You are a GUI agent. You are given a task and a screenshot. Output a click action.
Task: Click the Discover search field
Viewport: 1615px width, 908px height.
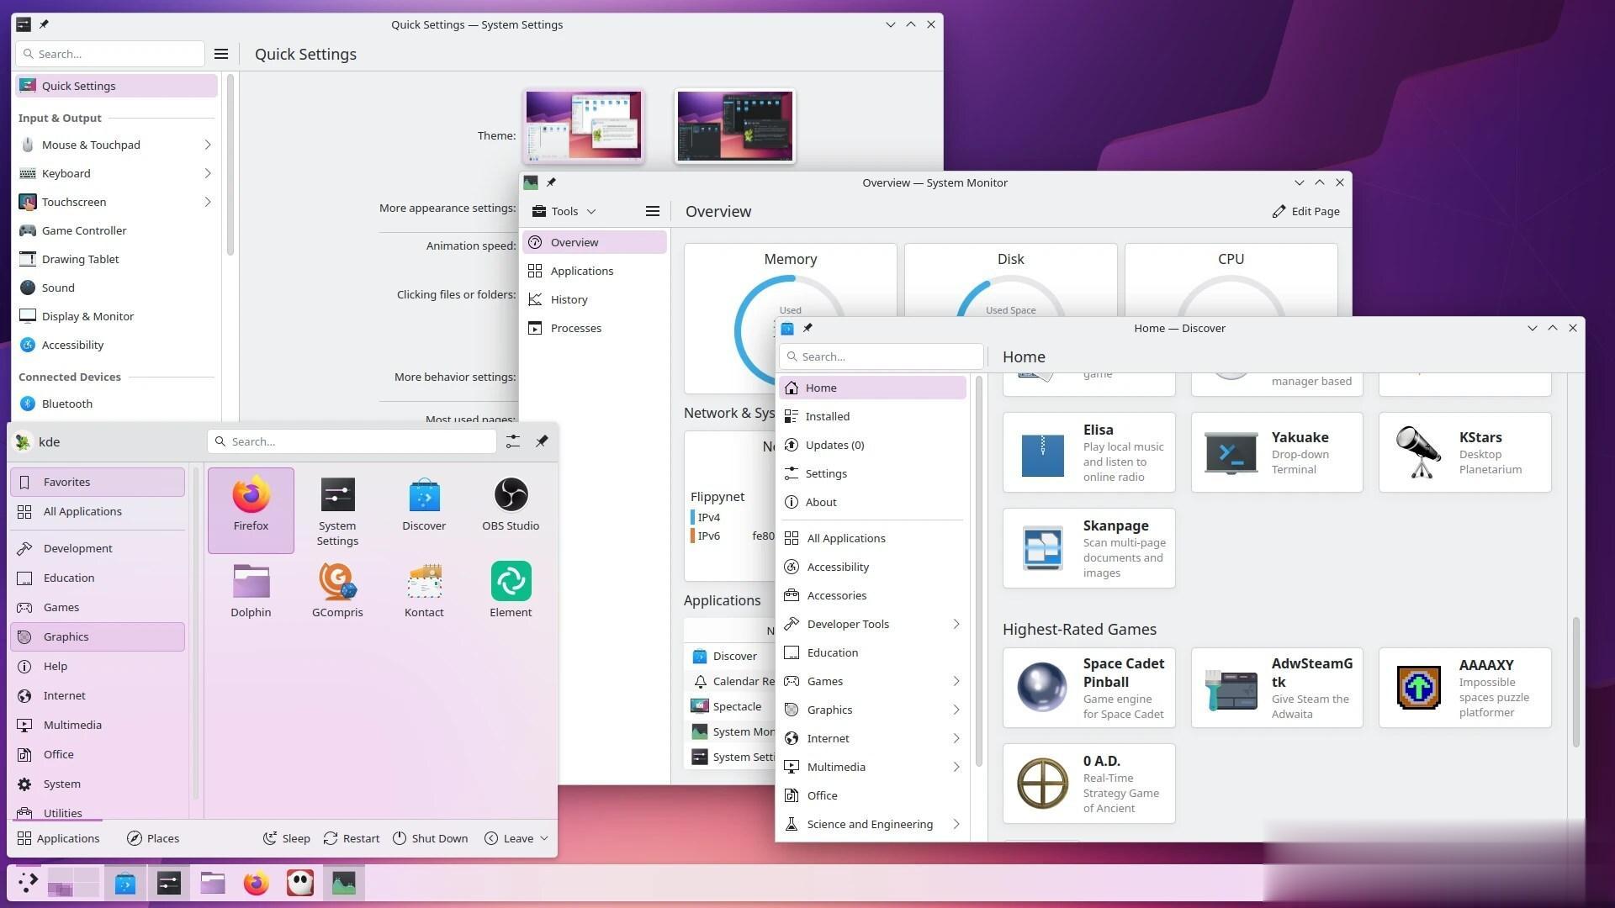[x=881, y=356]
